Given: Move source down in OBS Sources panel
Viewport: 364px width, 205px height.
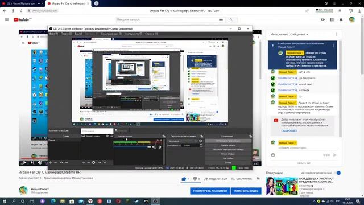Looking at the screenshot, I should click(x=105, y=162).
